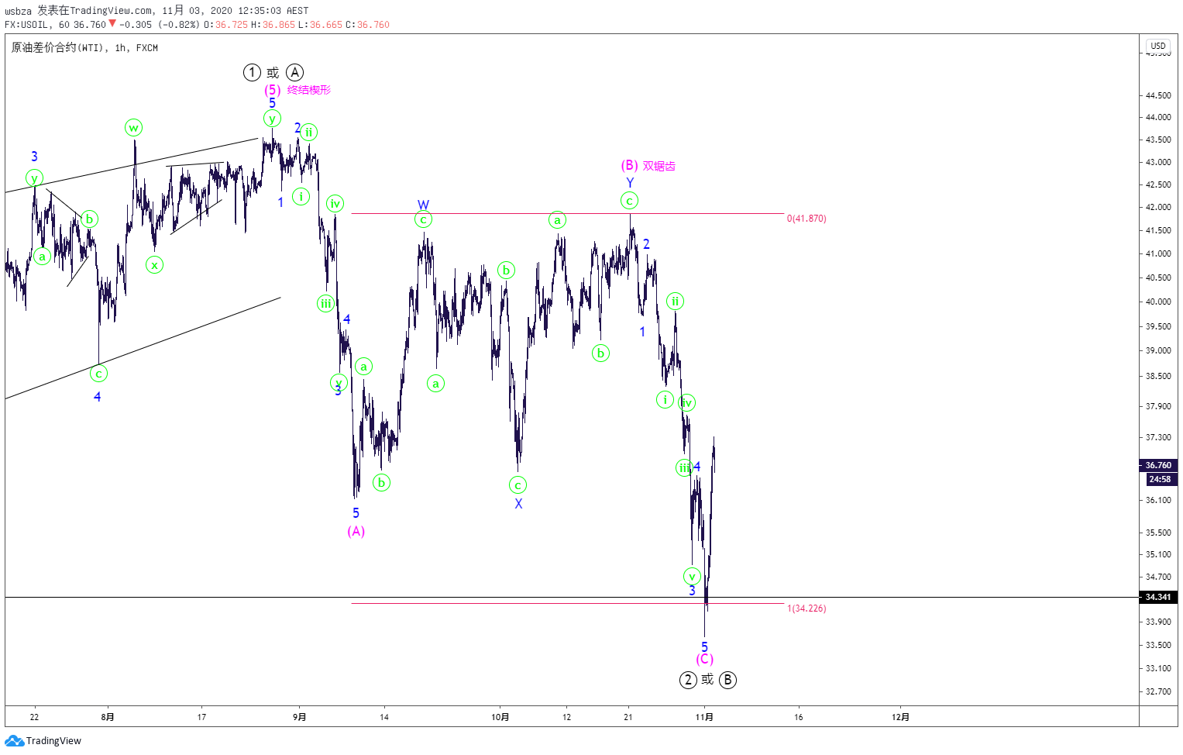This screenshot has width=1183, height=755.
Task: Click the high value H:36.865 in header
Action: point(273,25)
